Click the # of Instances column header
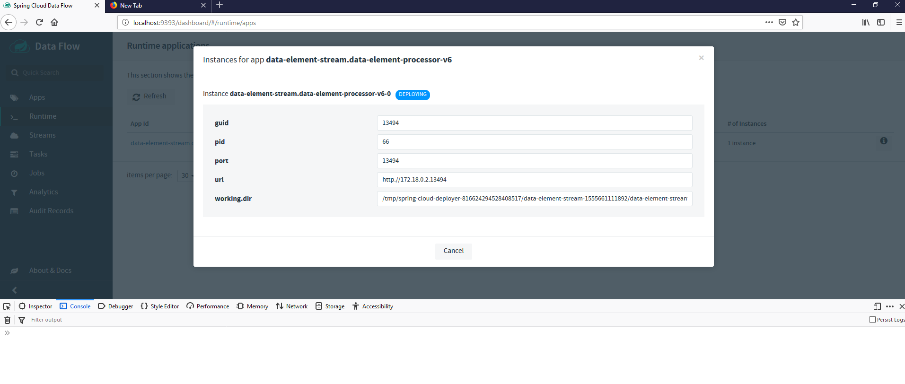 pyautogui.click(x=747, y=124)
